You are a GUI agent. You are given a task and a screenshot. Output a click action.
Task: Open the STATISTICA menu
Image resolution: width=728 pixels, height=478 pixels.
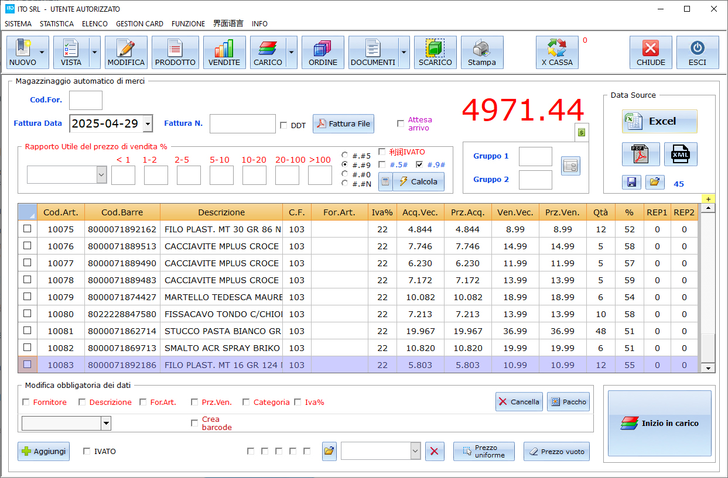[x=57, y=24]
